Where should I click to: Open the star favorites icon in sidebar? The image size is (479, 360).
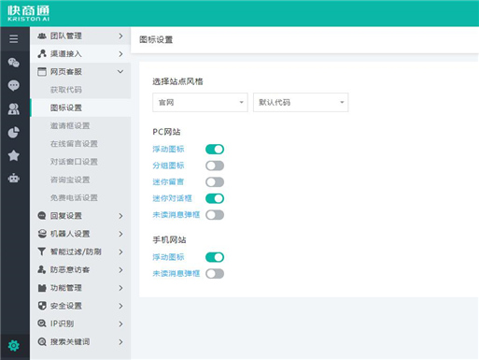coord(14,155)
